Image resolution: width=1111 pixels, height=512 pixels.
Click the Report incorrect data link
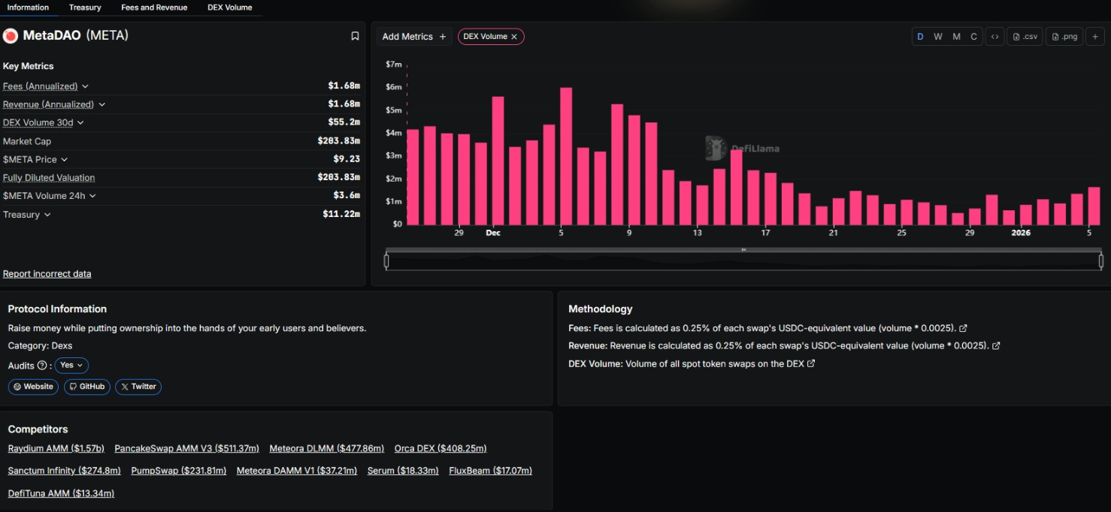tap(47, 274)
